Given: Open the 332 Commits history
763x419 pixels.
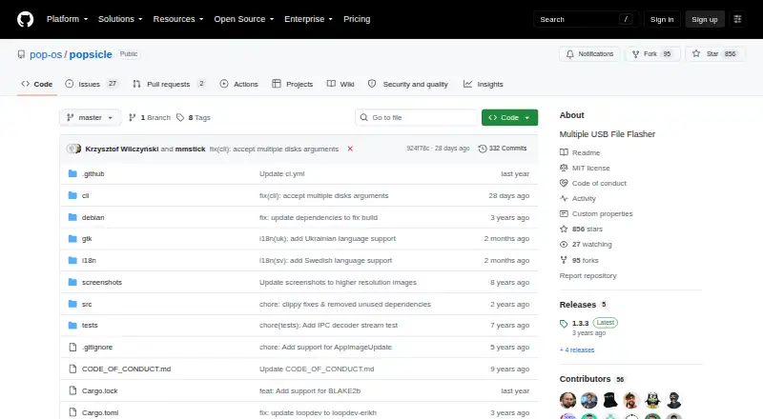Looking at the screenshot, I should click(503, 149).
